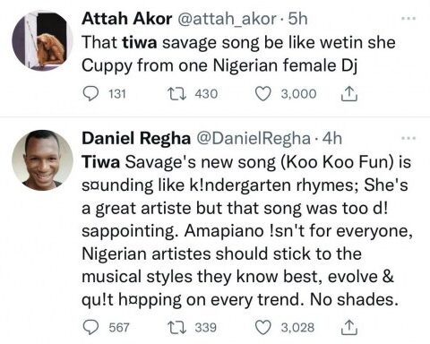Like Daniel Regha's tweet heart icon

click(263, 327)
